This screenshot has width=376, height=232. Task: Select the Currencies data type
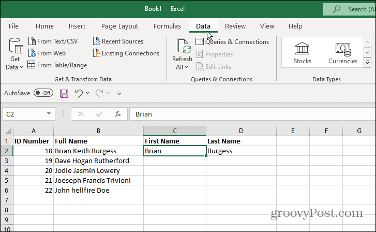[x=343, y=53]
